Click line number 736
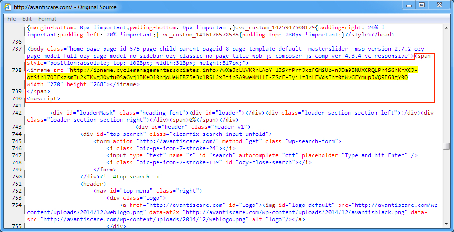454x232 pixels. pos(16,42)
